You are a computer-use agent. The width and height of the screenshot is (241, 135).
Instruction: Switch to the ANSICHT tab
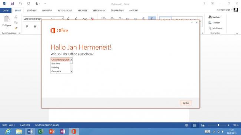(133, 10)
